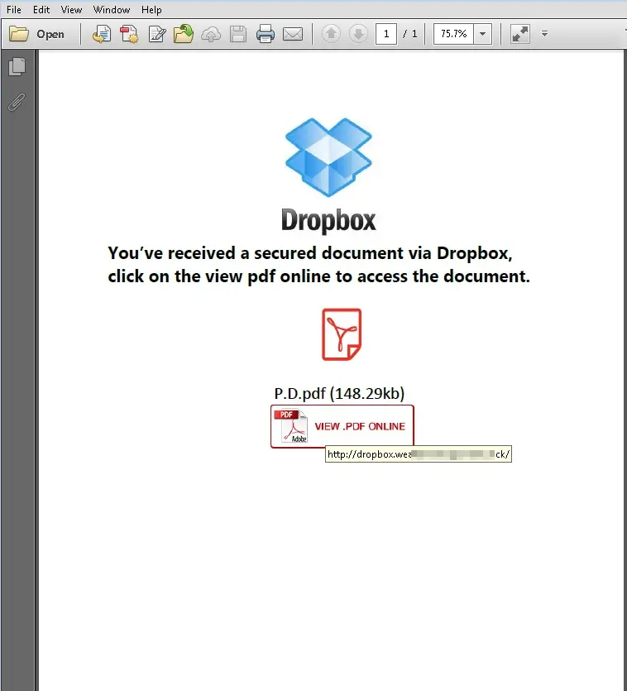Click the page number field
The image size is (627, 691).
[386, 34]
